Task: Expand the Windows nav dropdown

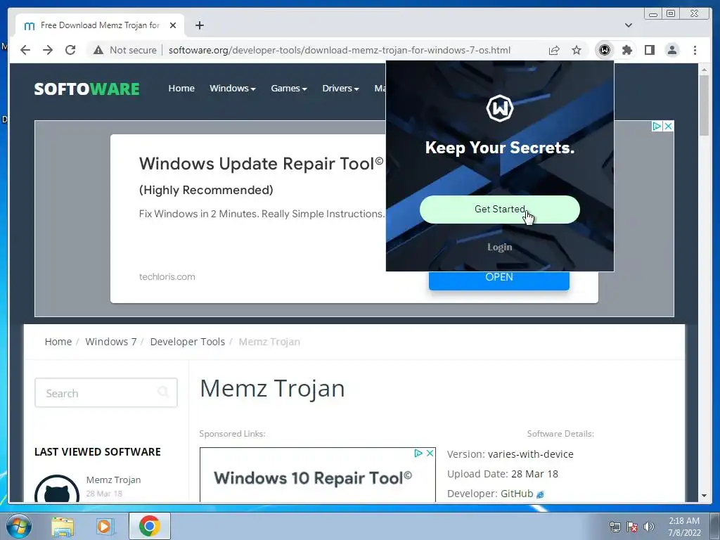Action: tap(232, 88)
